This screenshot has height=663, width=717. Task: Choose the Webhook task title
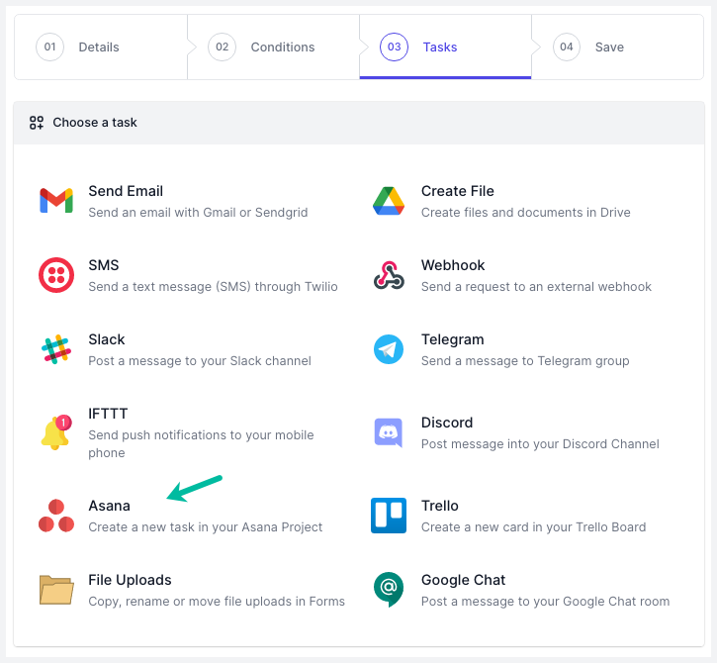click(453, 265)
